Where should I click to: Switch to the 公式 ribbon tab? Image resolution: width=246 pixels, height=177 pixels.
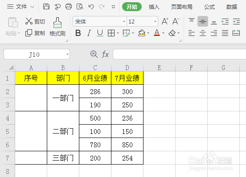tap(209, 7)
